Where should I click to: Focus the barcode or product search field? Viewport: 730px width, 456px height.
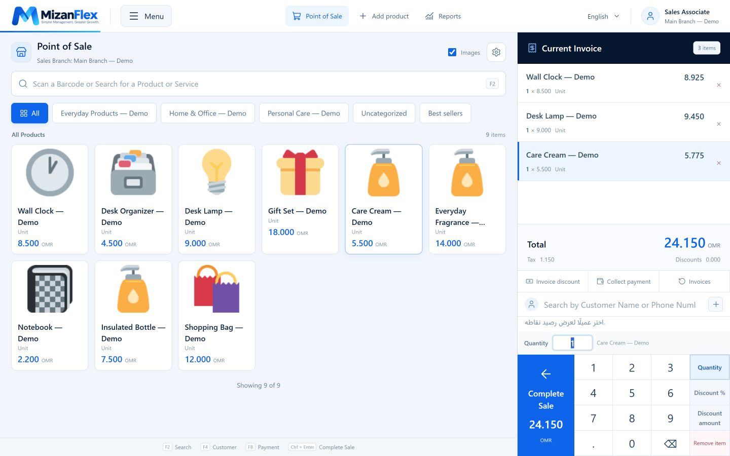coord(259,84)
